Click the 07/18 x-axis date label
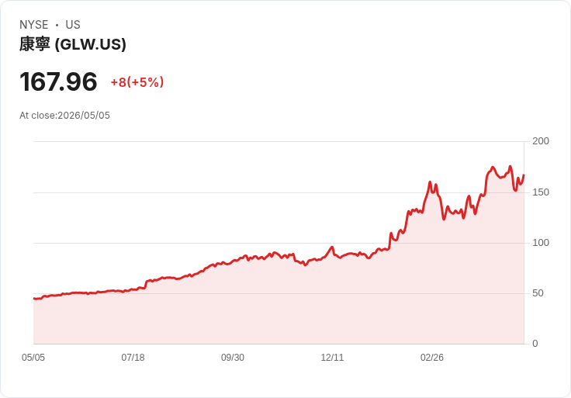 [133, 358]
